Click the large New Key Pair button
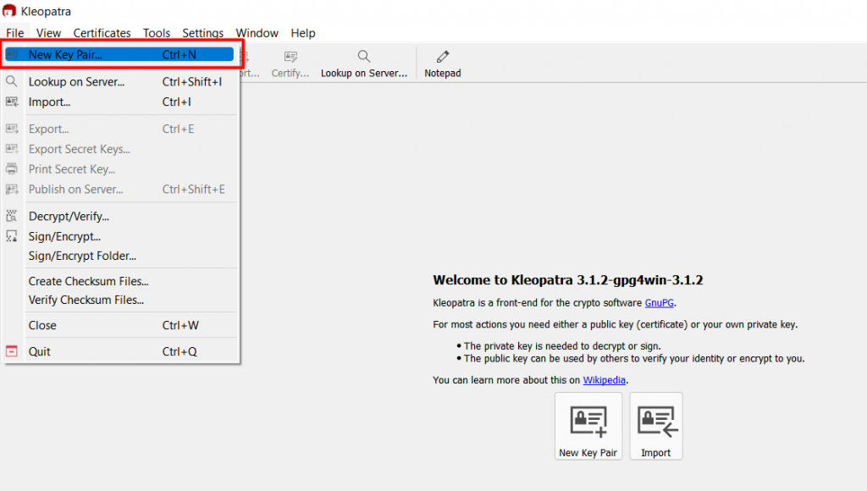 point(588,427)
